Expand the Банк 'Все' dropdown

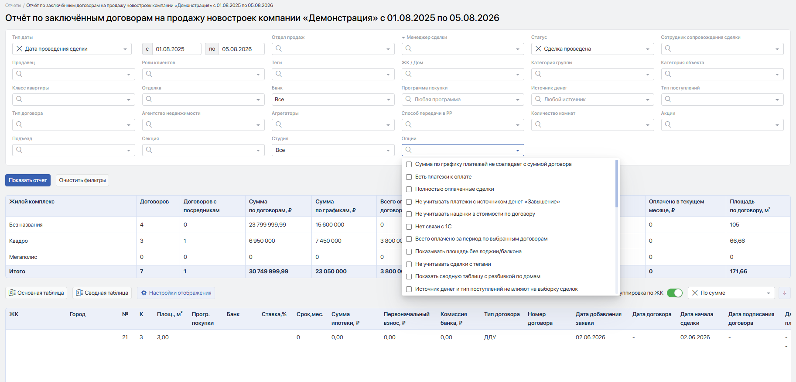pyautogui.click(x=333, y=100)
